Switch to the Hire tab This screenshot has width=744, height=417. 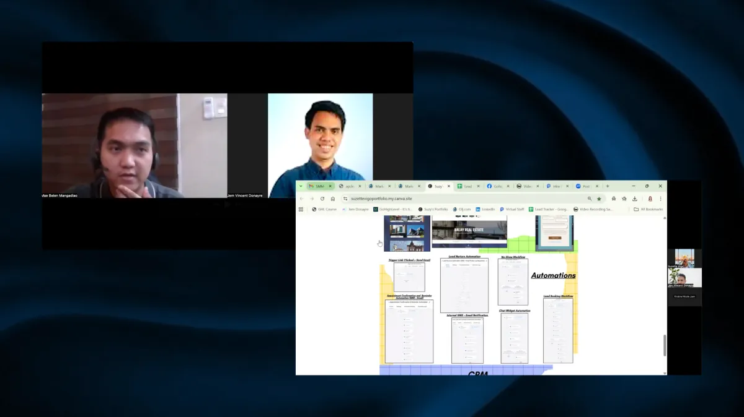558,186
